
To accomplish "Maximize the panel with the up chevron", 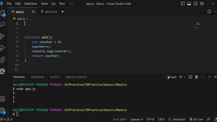I will (x=209, y=77).
